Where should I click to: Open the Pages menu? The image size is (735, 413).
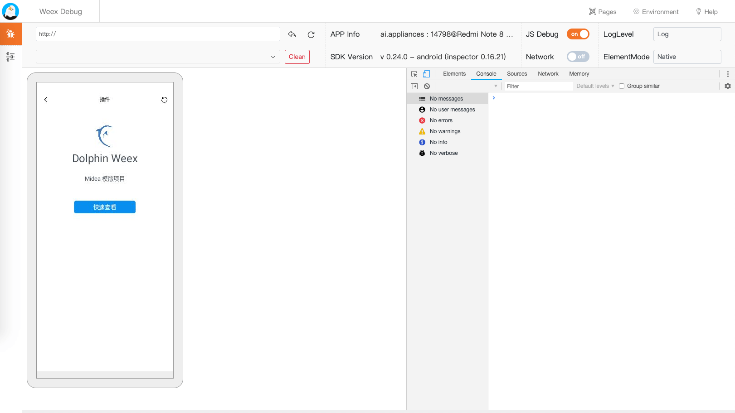coord(603,12)
